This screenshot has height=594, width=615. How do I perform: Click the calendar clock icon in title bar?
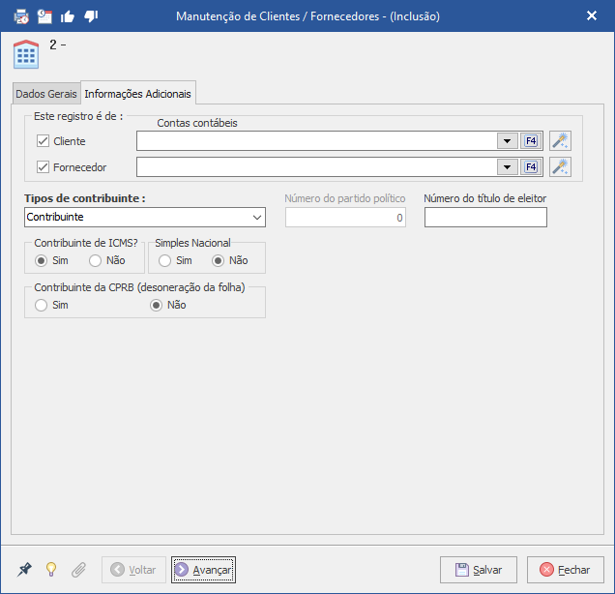(44, 15)
